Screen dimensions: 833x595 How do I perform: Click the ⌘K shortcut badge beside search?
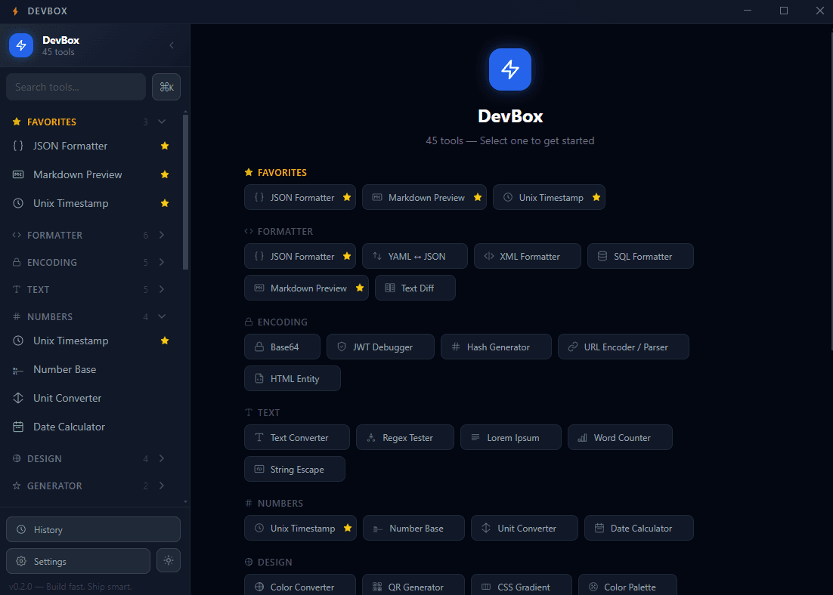[166, 86]
